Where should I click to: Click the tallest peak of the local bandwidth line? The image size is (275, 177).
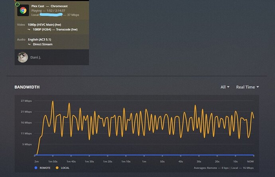[53, 101]
